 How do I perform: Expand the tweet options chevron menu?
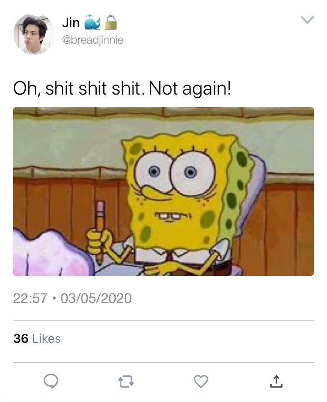pos(307,20)
